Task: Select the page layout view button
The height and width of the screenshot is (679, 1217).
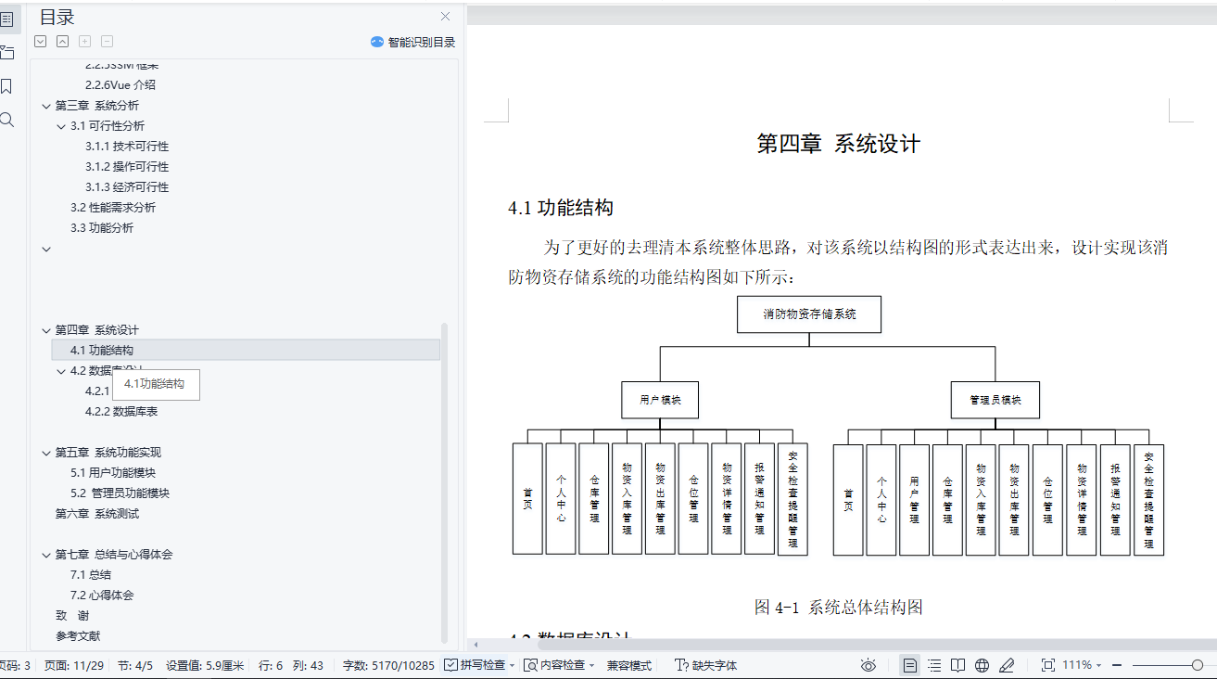Action: click(x=910, y=665)
